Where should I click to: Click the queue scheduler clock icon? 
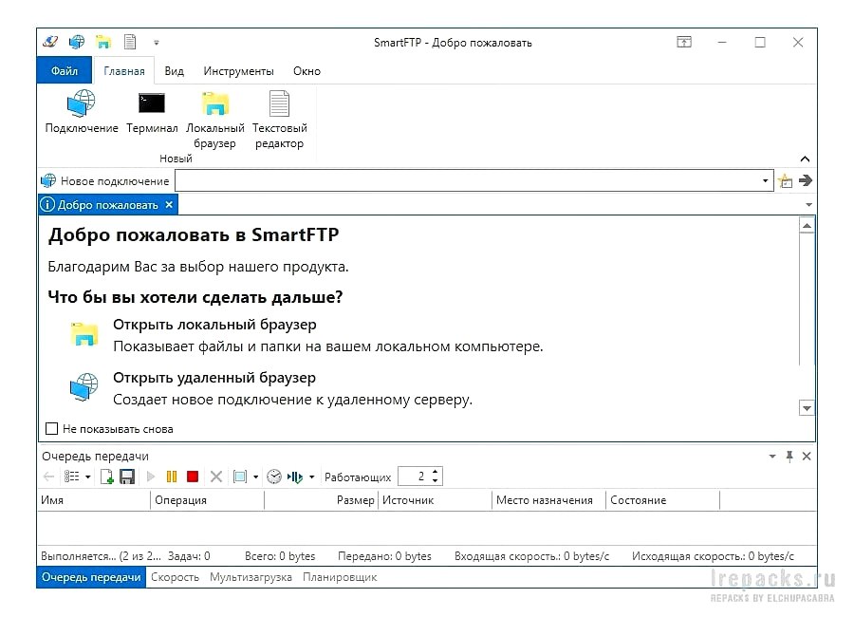tap(274, 477)
